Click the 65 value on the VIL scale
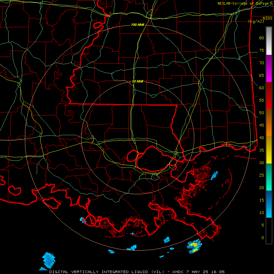The width and height of the screenshot is (274, 274). pos(262,76)
